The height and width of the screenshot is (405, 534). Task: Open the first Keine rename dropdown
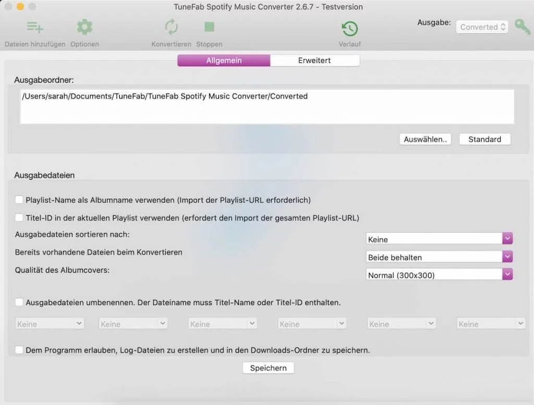[x=50, y=324]
